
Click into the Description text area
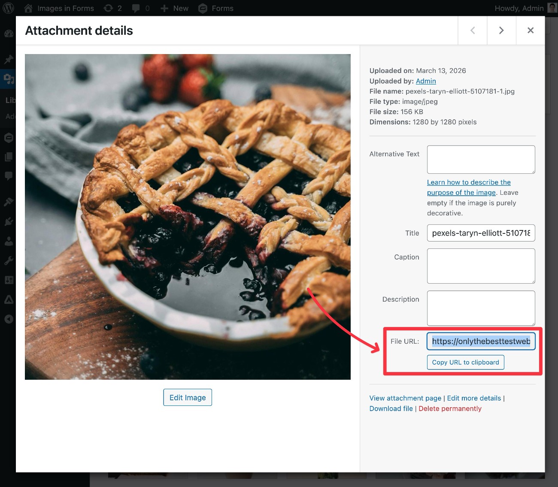point(481,308)
